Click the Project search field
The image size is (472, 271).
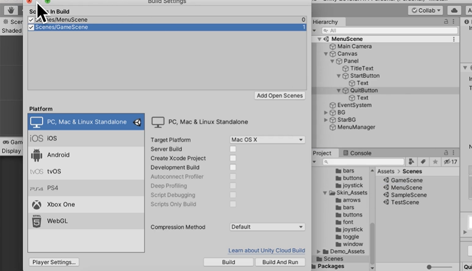363,162
